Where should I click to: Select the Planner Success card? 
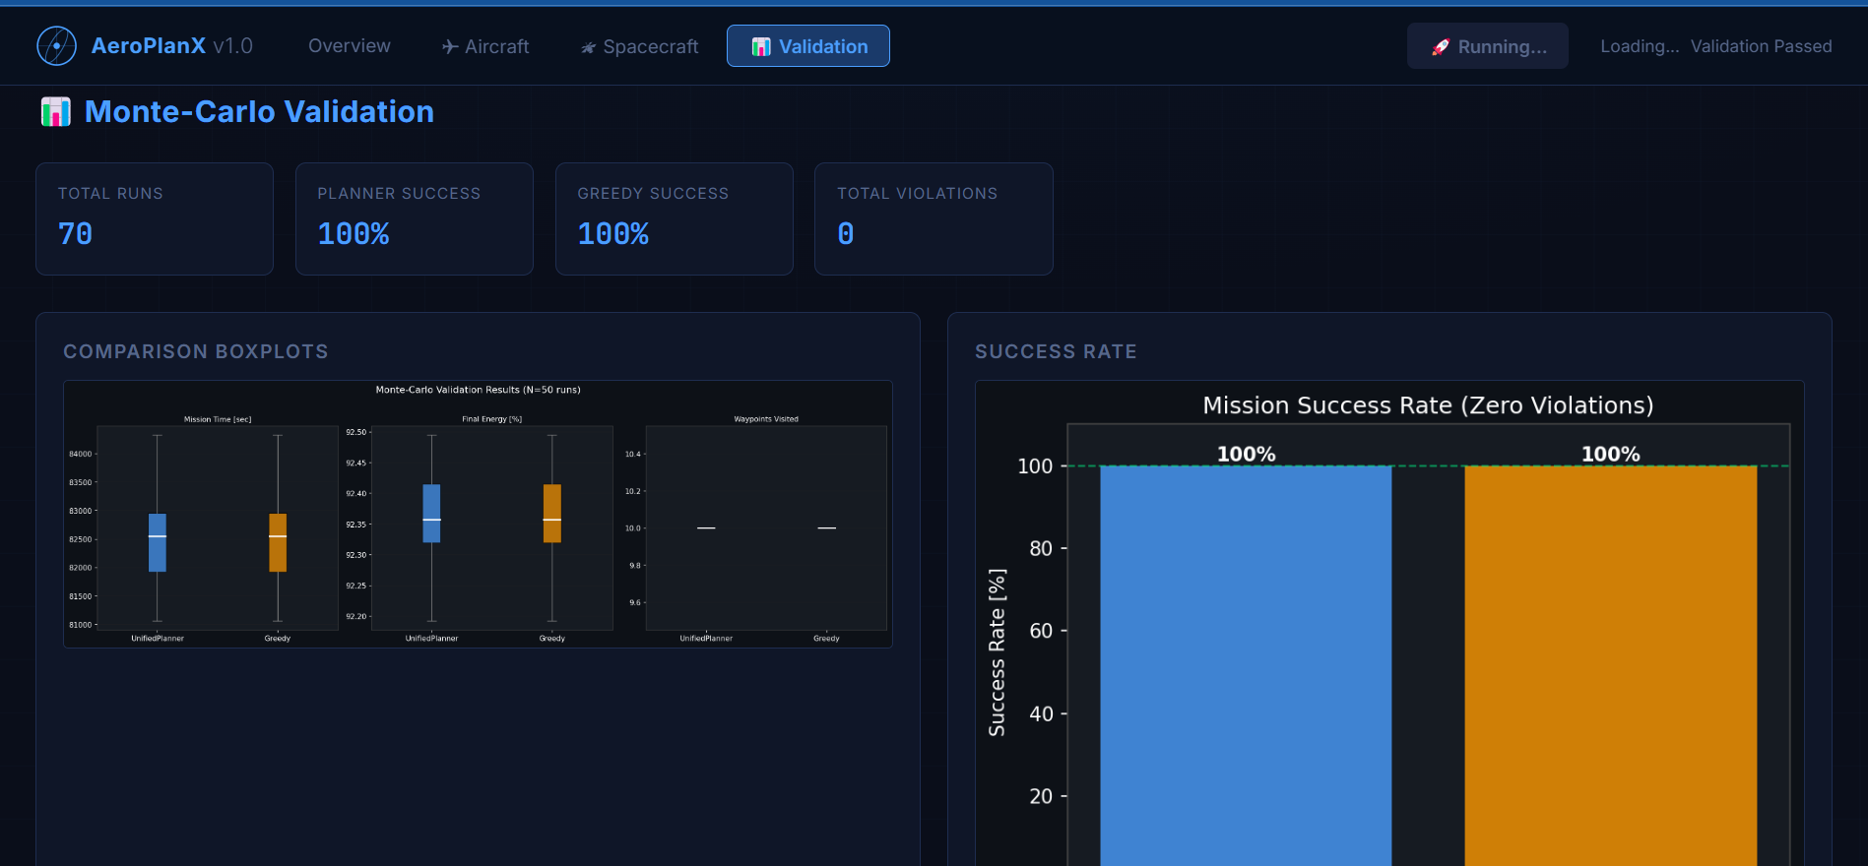[415, 218]
